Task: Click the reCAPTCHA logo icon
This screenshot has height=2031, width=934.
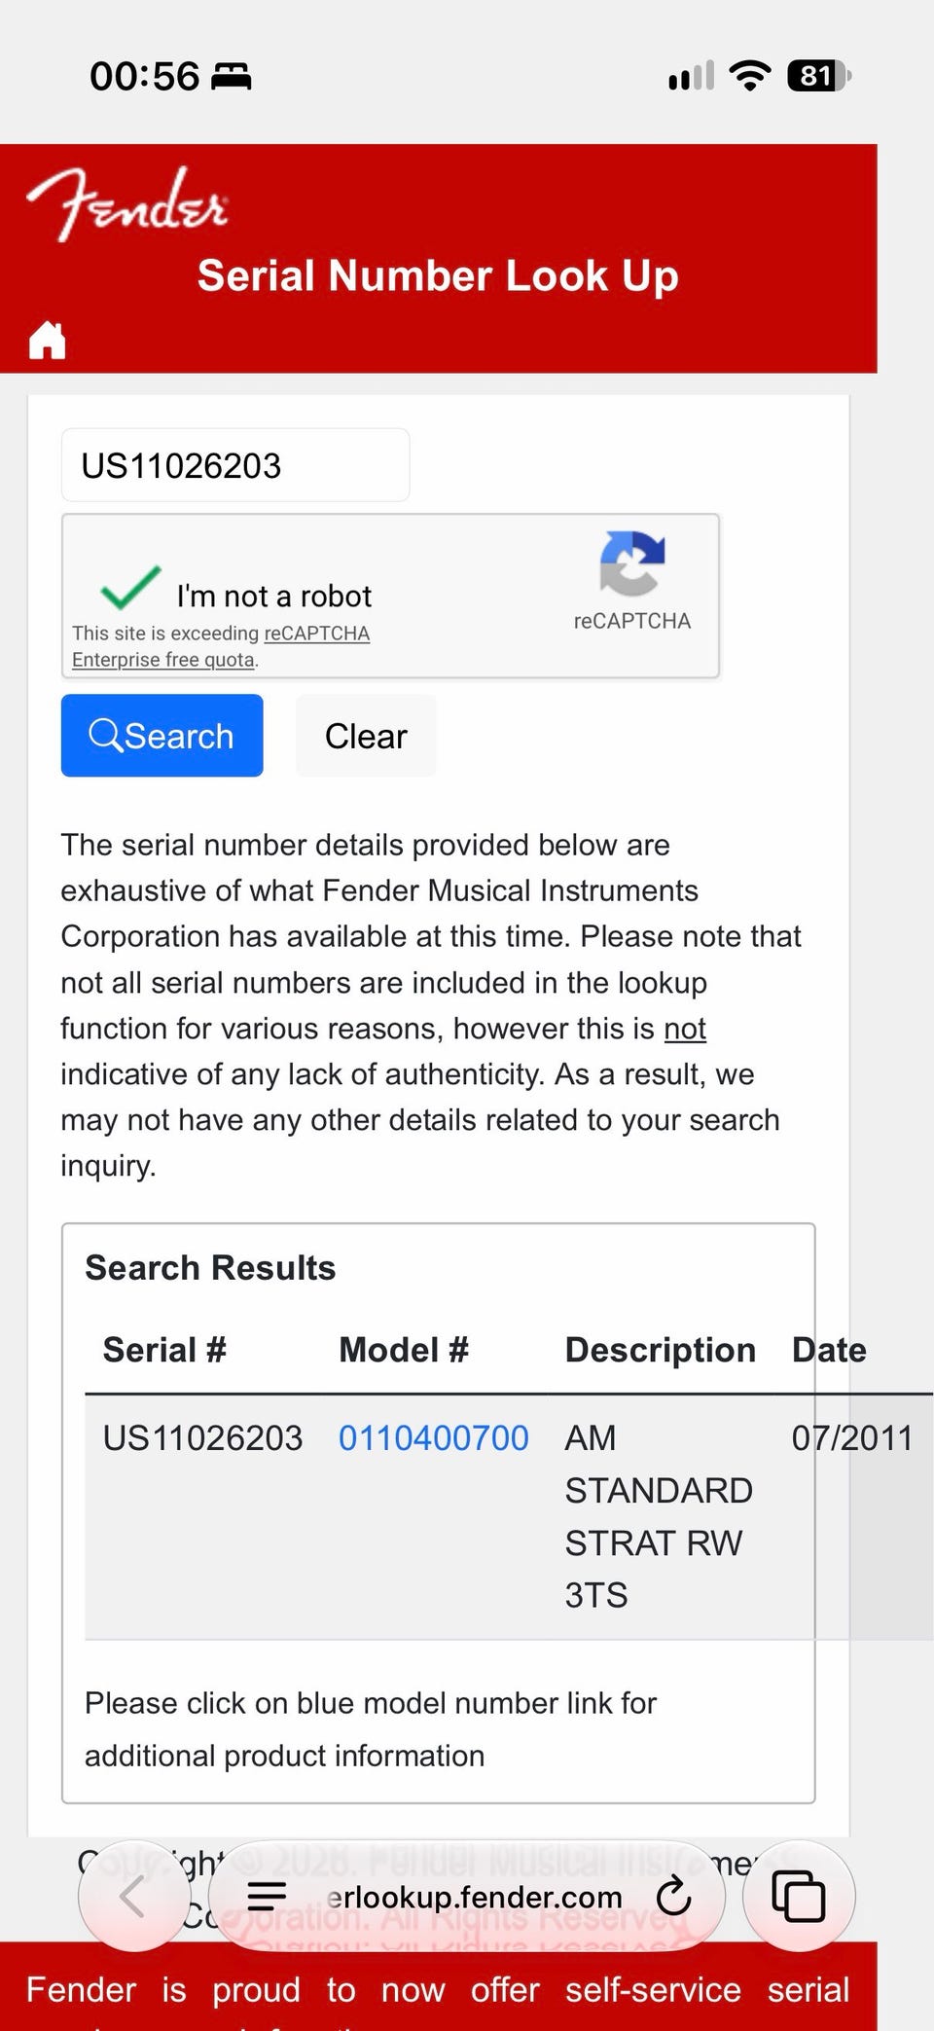Action: (x=631, y=562)
